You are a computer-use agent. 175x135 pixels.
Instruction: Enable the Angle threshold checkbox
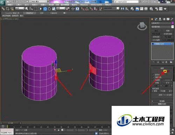(x=153, y=80)
